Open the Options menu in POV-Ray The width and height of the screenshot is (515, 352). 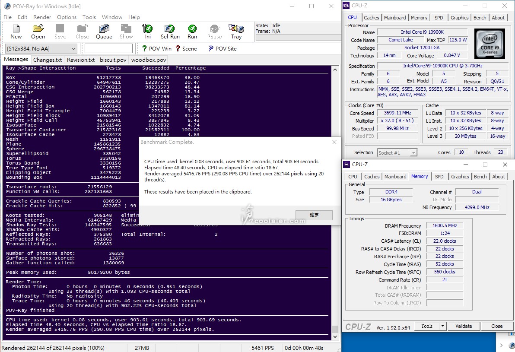coord(67,17)
